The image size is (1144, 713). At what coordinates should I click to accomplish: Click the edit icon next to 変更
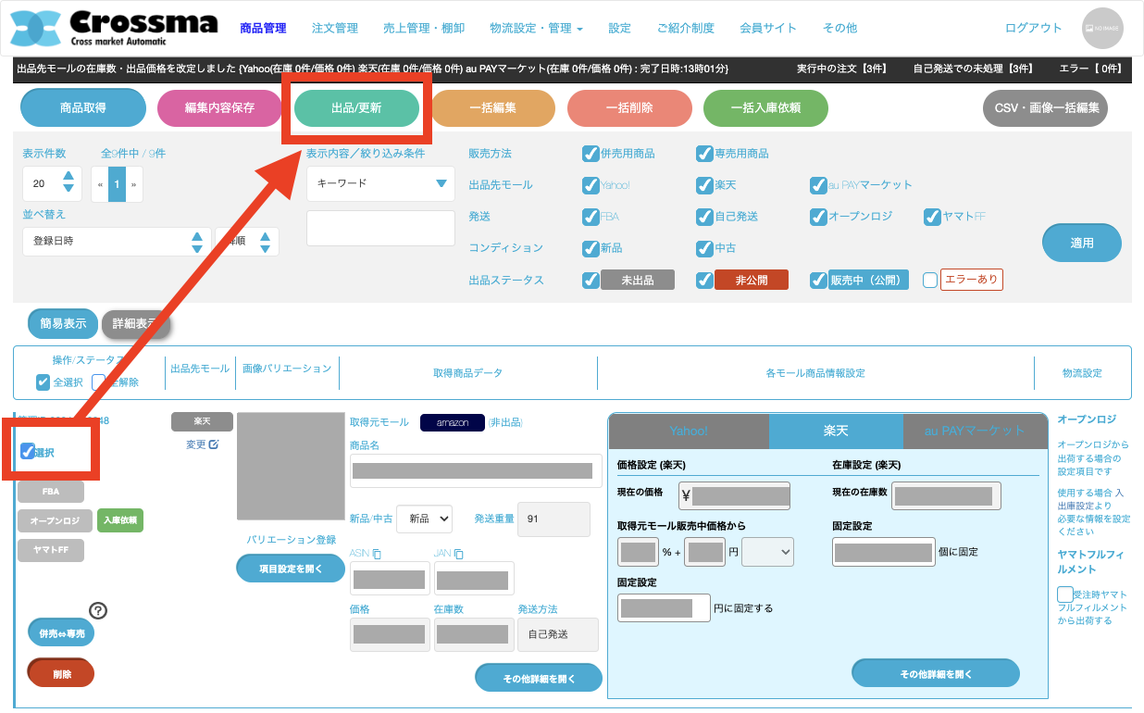coord(214,444)
